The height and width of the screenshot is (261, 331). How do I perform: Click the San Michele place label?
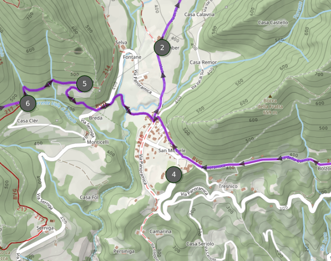tap(172, 150)
